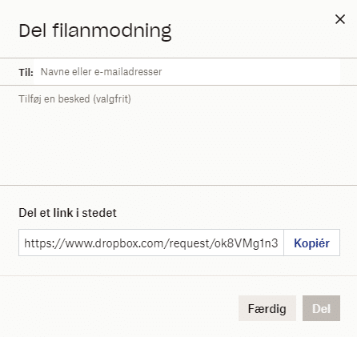The width and height of the screenshot is (357, 337).
Task: Click inside the optional message text box
Action: click(178, 135)
